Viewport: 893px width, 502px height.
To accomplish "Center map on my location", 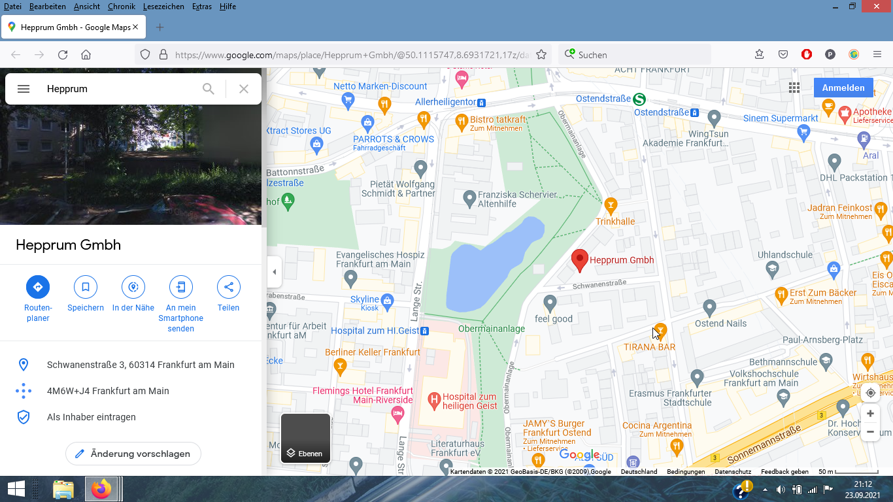I will (870, 393).
